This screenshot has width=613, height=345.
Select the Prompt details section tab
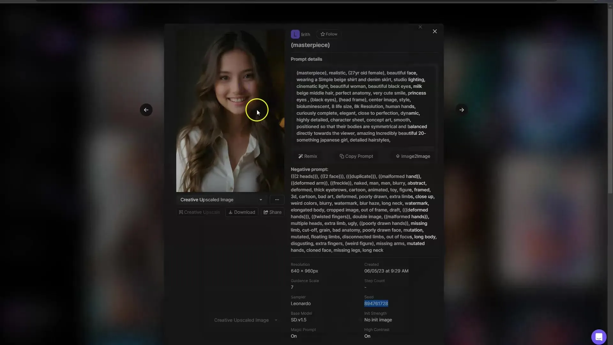(306, 59)
